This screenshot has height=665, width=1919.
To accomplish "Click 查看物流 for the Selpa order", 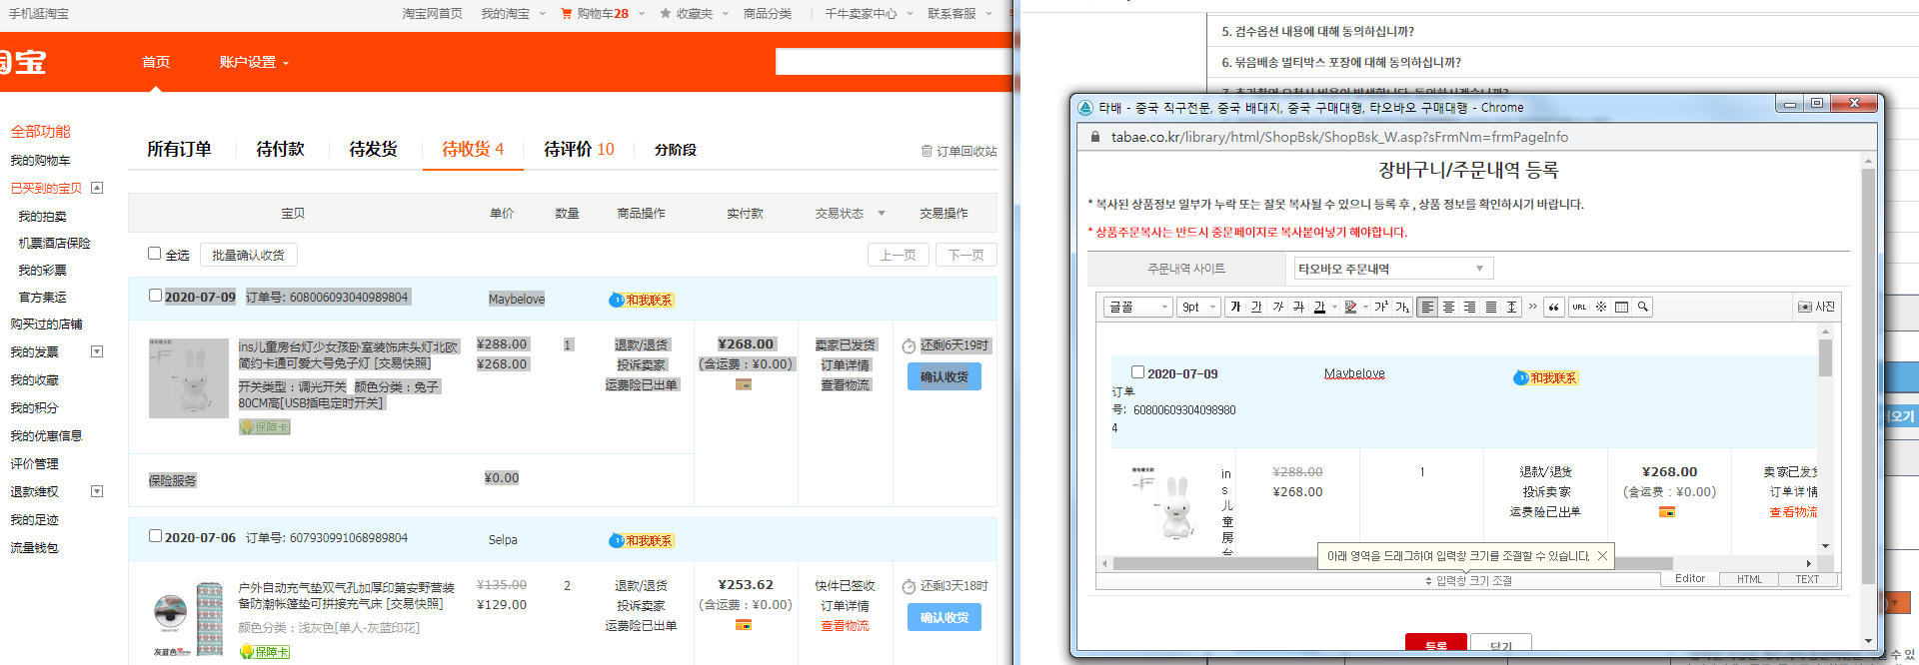I will 845,626.
